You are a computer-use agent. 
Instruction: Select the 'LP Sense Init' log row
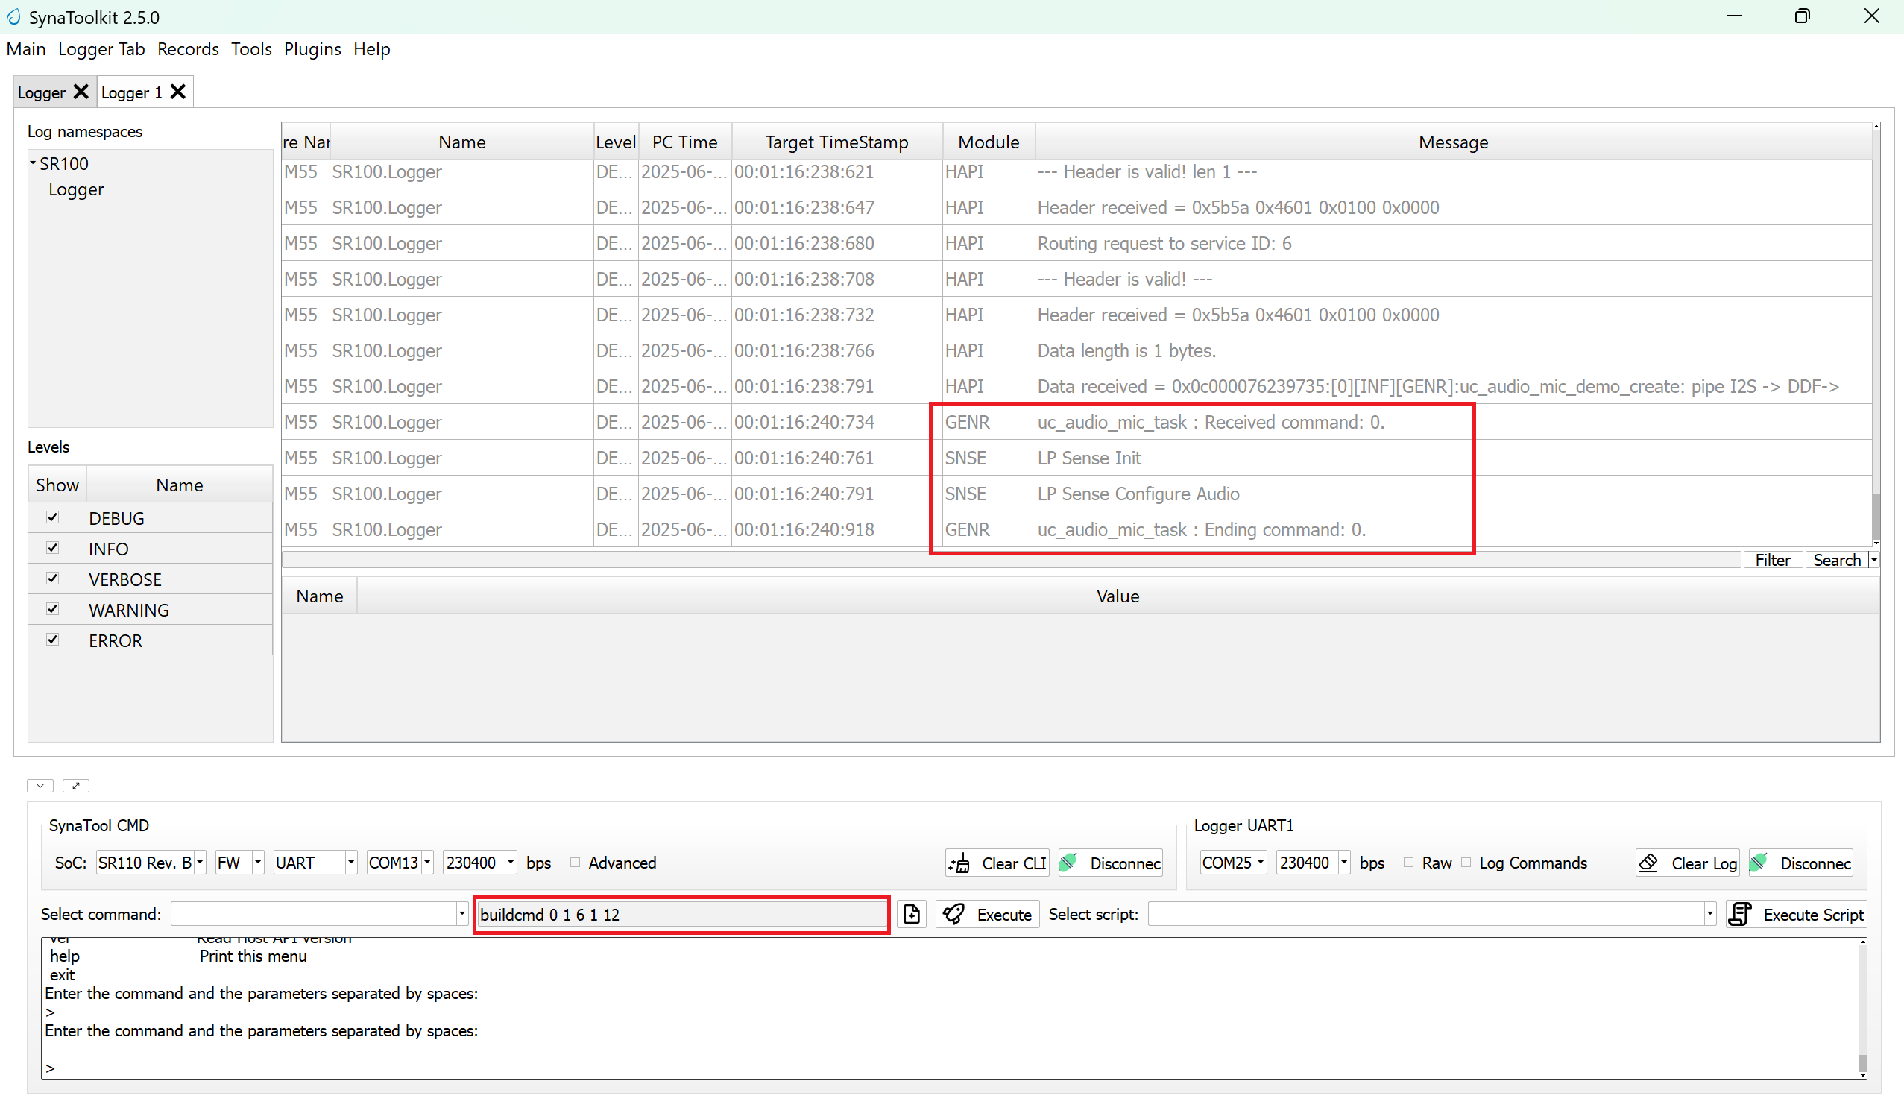coord(1076,458)
